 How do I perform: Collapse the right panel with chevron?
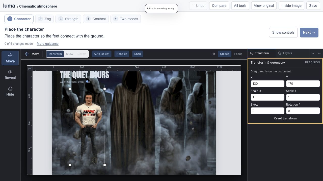coord(313,53)
